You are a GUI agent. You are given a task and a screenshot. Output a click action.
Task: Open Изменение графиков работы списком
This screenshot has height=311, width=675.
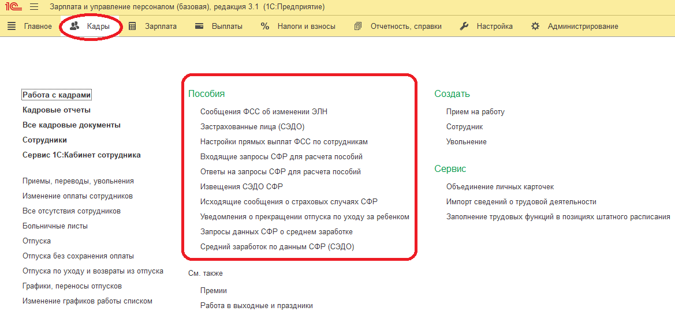(x=87, y=301)
